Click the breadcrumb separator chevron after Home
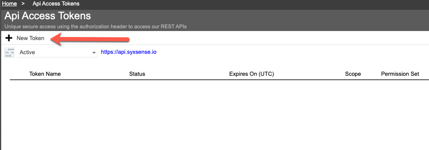The image size is (429, 150). pyautogui.click(x=24, y=4)
